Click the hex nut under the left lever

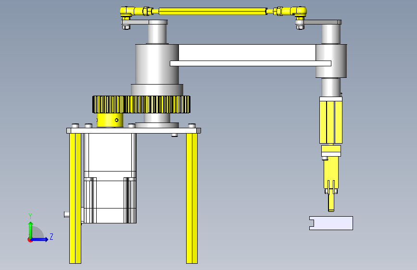point(126,27)
